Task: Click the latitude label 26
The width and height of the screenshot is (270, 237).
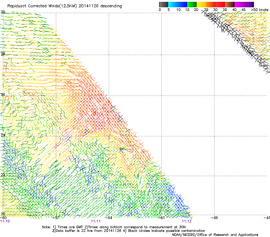Action: click(x=3, y=95)
